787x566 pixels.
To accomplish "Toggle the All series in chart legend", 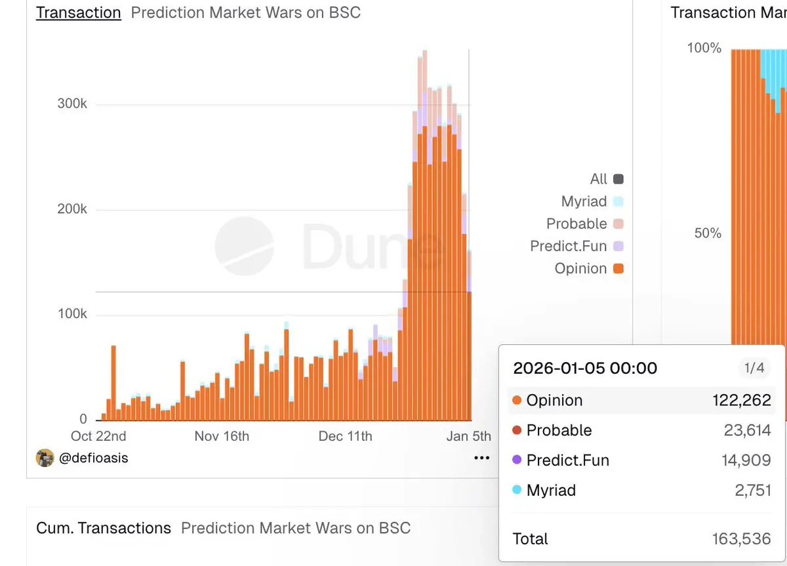I will pyautogui.click(x=618, y=179).
